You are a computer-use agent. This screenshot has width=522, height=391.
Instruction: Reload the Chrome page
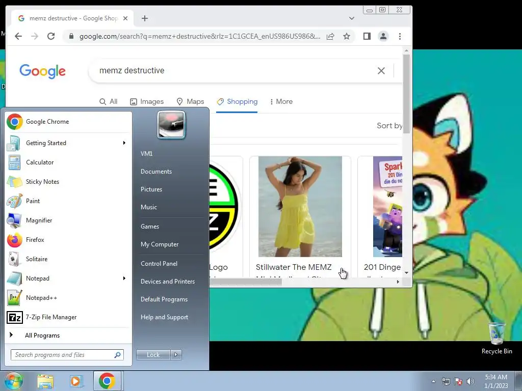(51, 36)
